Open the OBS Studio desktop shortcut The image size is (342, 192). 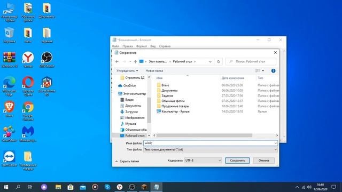tap(46, 59)
